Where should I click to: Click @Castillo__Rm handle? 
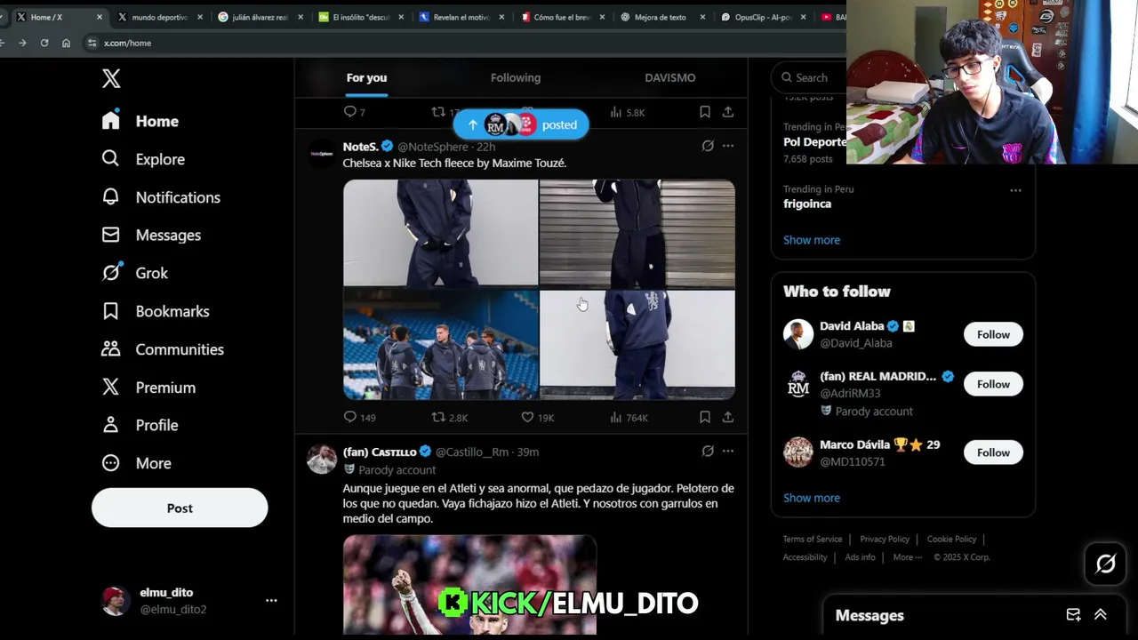click(x=472, y=452)
